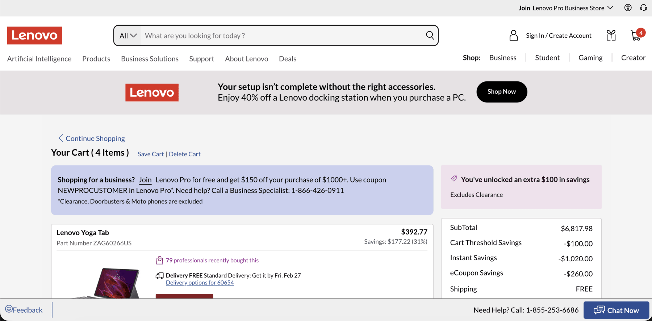Go to the Gaming shop

point(590,58)
